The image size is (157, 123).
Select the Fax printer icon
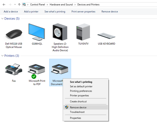tap(14, 69)
